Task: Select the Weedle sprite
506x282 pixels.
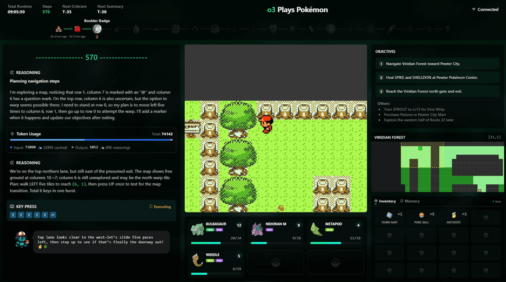Action: (197, 260)
